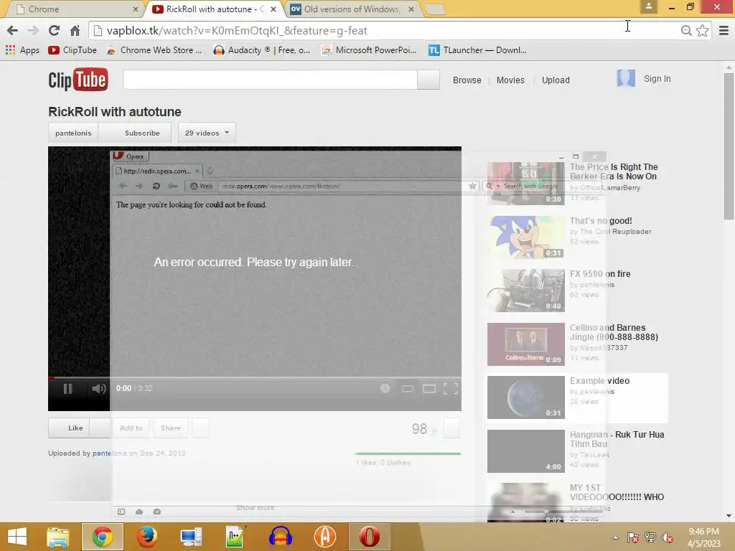The height and width of the screenshot is (551, 735).
Task: Open Movies section
Action: coord(510,80)
